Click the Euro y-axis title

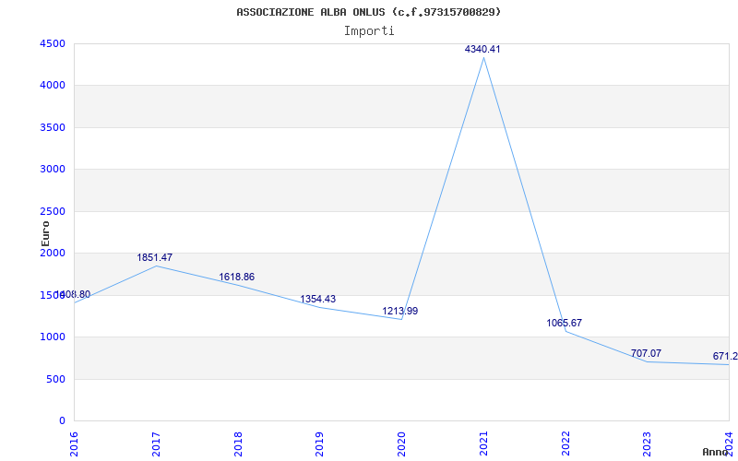click(45, 233)
